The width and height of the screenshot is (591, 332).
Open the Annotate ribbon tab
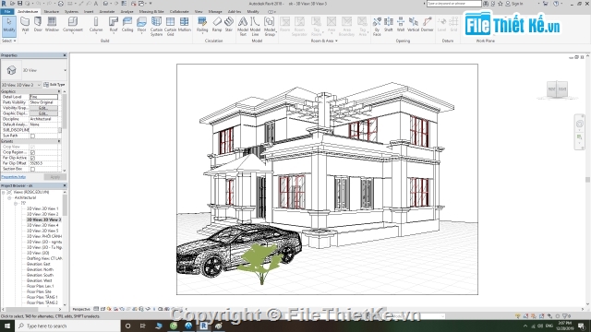107,12
